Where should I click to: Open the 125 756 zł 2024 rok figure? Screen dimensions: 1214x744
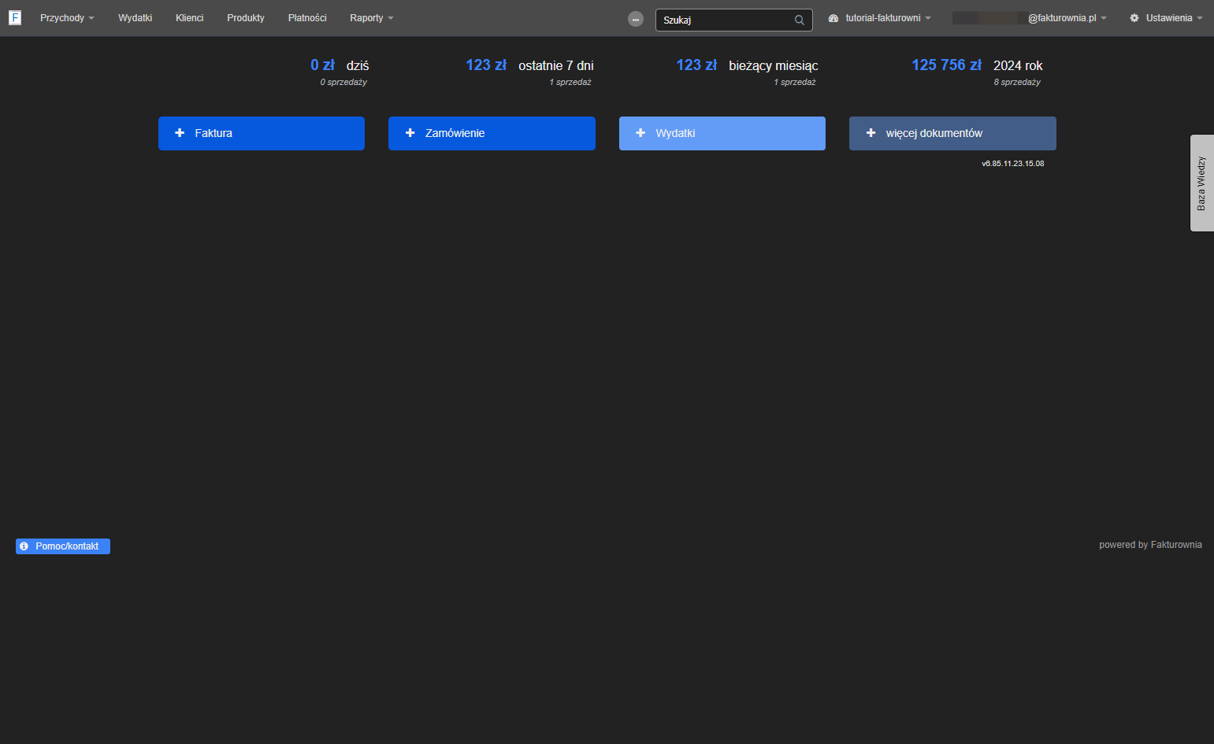(x=946, y=65)
